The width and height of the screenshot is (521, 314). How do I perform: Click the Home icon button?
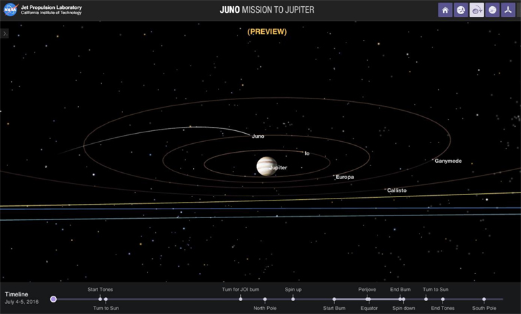click(445, 10)
